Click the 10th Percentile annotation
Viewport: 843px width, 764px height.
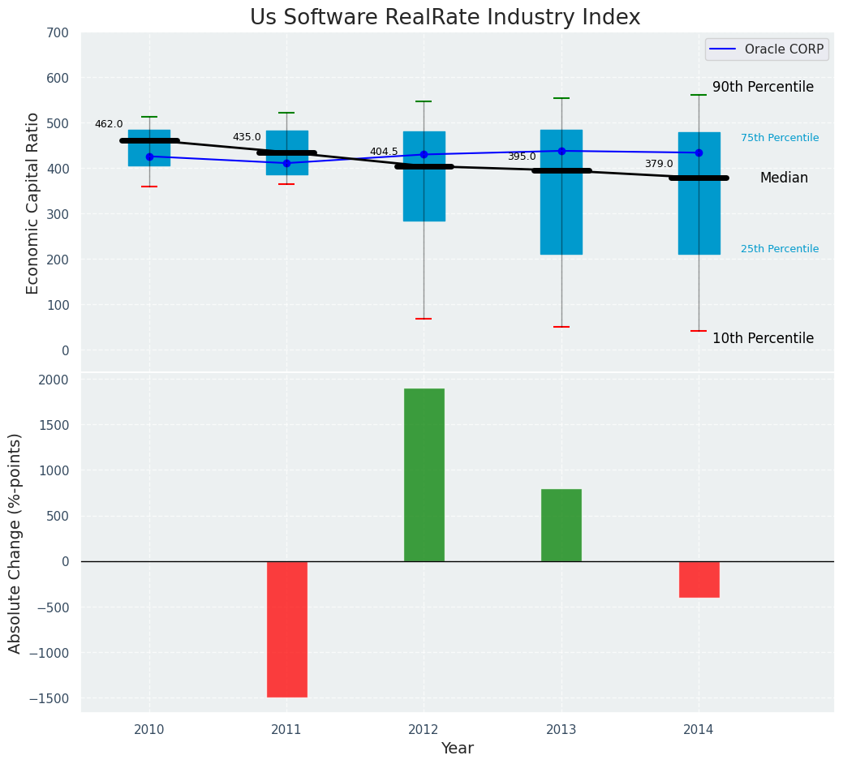(x=763, y=338)
